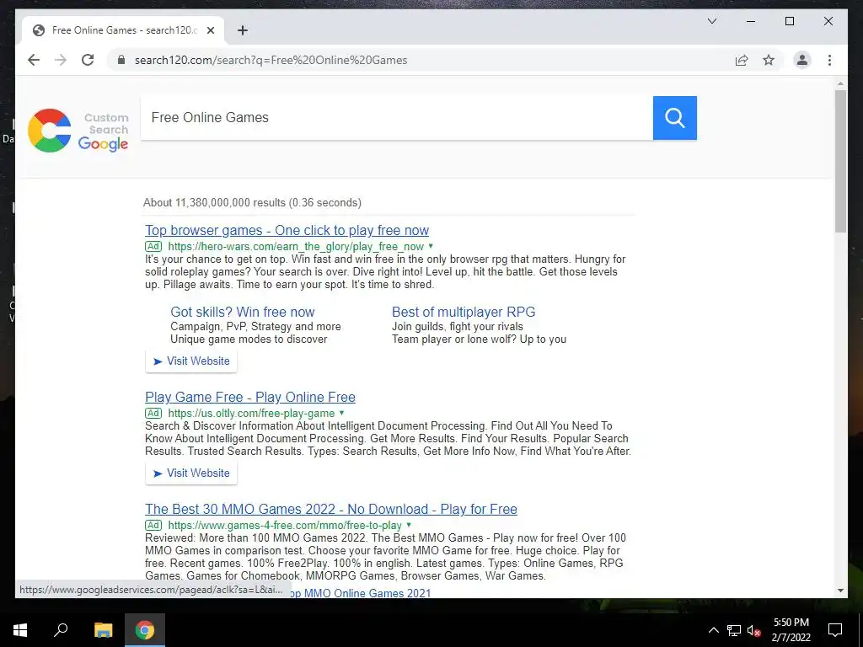Open the Got skills? Win free now link

tap(242, 312)
